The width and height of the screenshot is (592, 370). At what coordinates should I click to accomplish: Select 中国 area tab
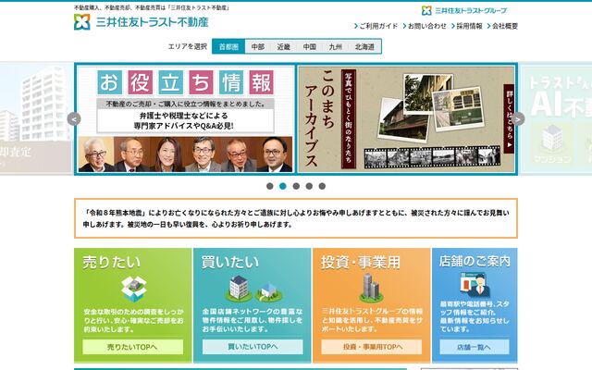point(310,46)
